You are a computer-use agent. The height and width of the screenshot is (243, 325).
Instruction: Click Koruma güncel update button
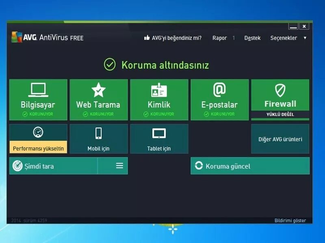pos(250,166)
